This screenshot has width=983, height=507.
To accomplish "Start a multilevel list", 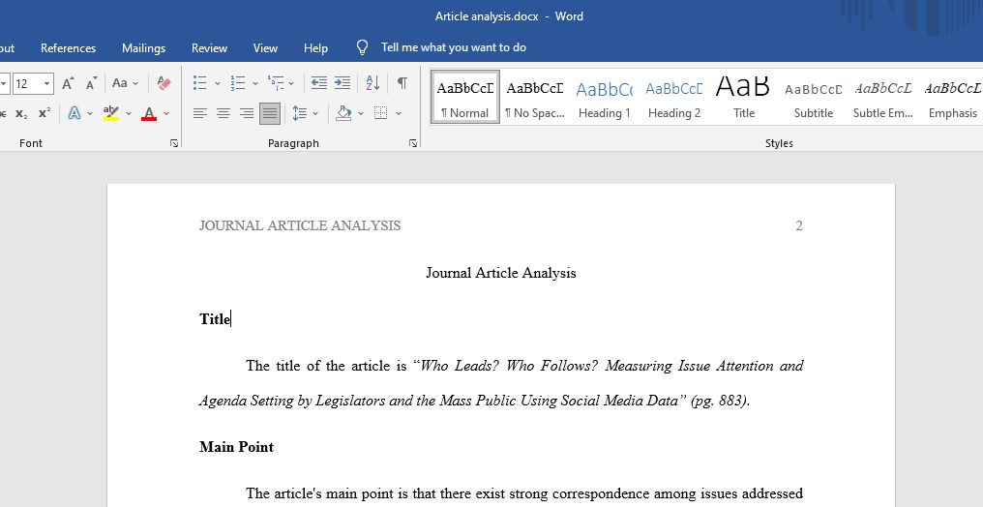I will tap(275, 82).
